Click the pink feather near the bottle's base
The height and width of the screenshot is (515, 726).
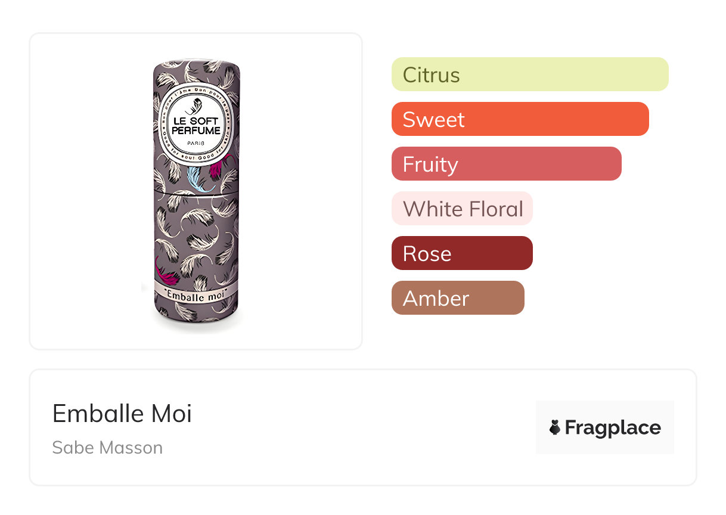pyautogui.click(x=167, y=272)
